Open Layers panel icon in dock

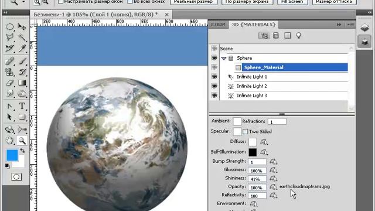pos(364,28)
